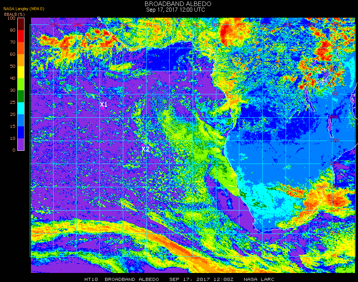Click the 10S latitude label
The width and height of the screenshot is (358, 282).
(334, 117)
